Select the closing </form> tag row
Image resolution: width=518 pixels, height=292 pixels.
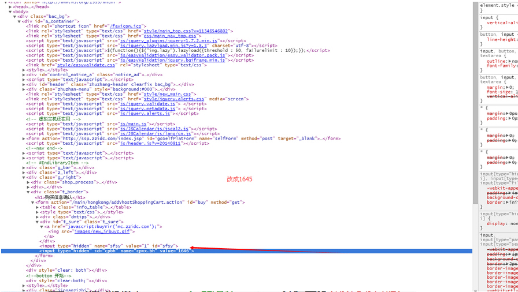44,256
